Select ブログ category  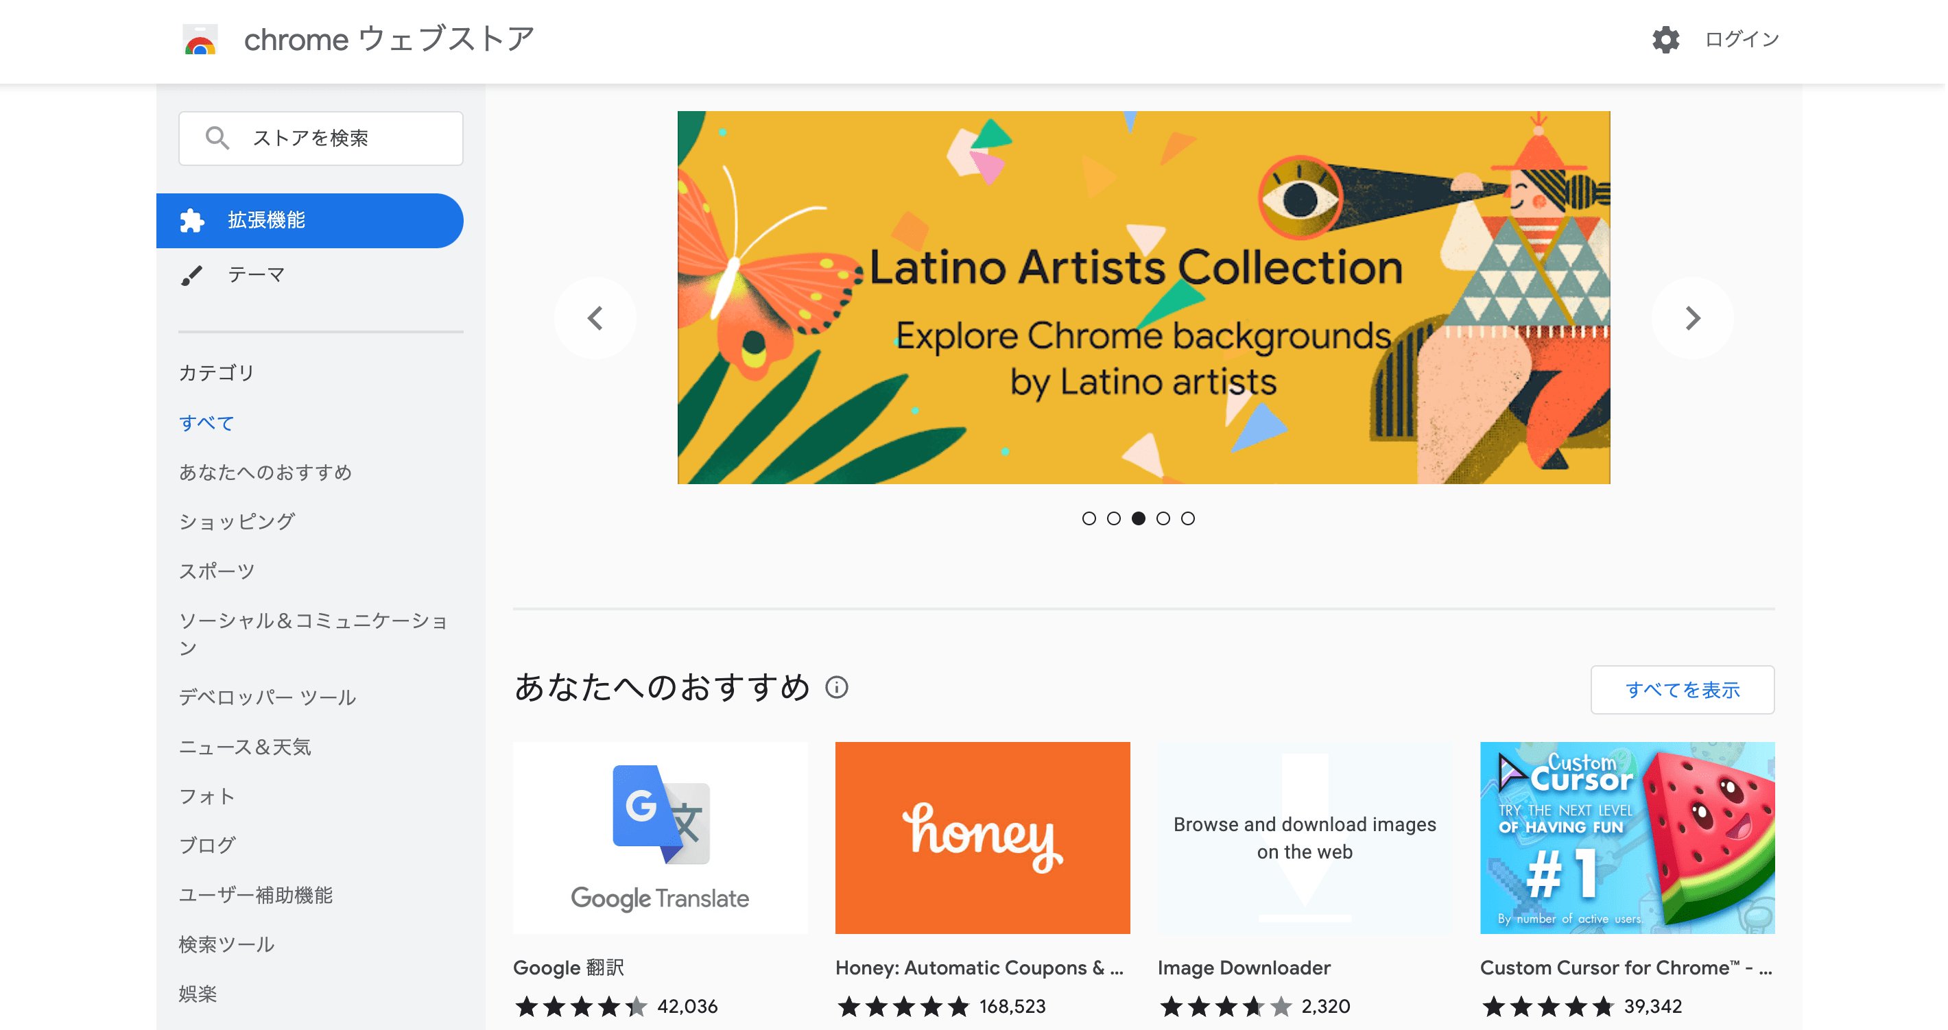[x=207, y=846]
